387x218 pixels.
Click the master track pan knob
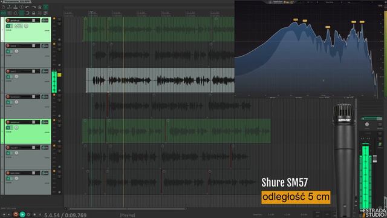pyautogui.click(x=367, y=124)
